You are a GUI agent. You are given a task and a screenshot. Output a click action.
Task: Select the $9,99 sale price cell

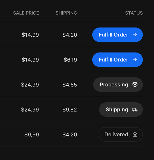tap(32, 134)
